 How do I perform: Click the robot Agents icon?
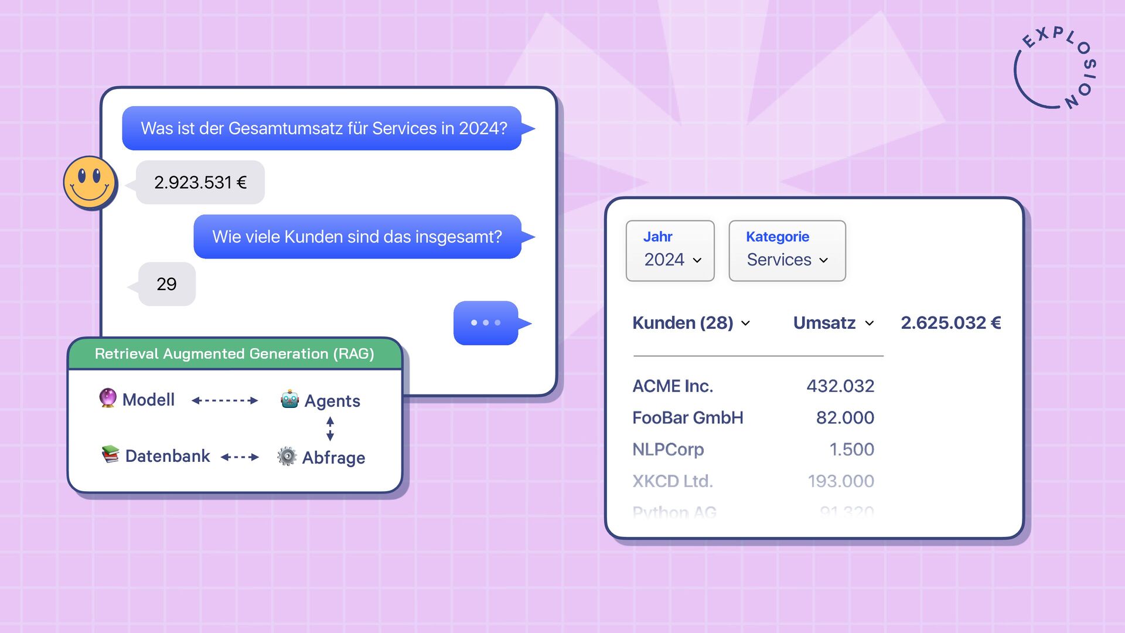(x=289, y=399)
